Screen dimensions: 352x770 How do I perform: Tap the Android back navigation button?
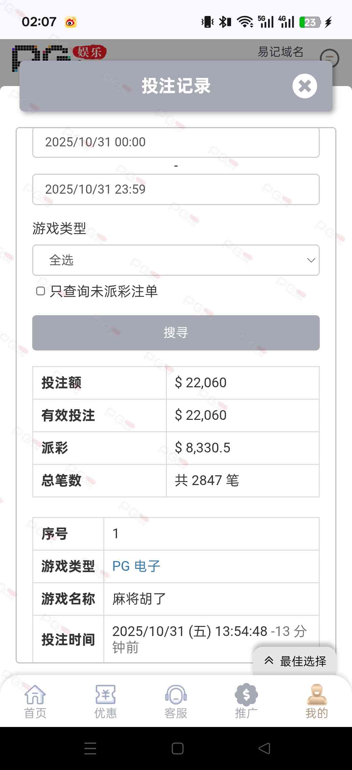[x=264, y=748]
